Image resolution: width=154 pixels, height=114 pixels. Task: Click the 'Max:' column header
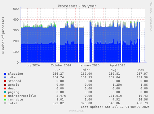(142, 70)
